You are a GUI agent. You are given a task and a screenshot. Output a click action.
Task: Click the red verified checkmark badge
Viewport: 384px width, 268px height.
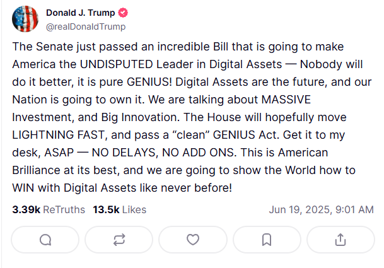pyautogui.click(x=123, y=13)
